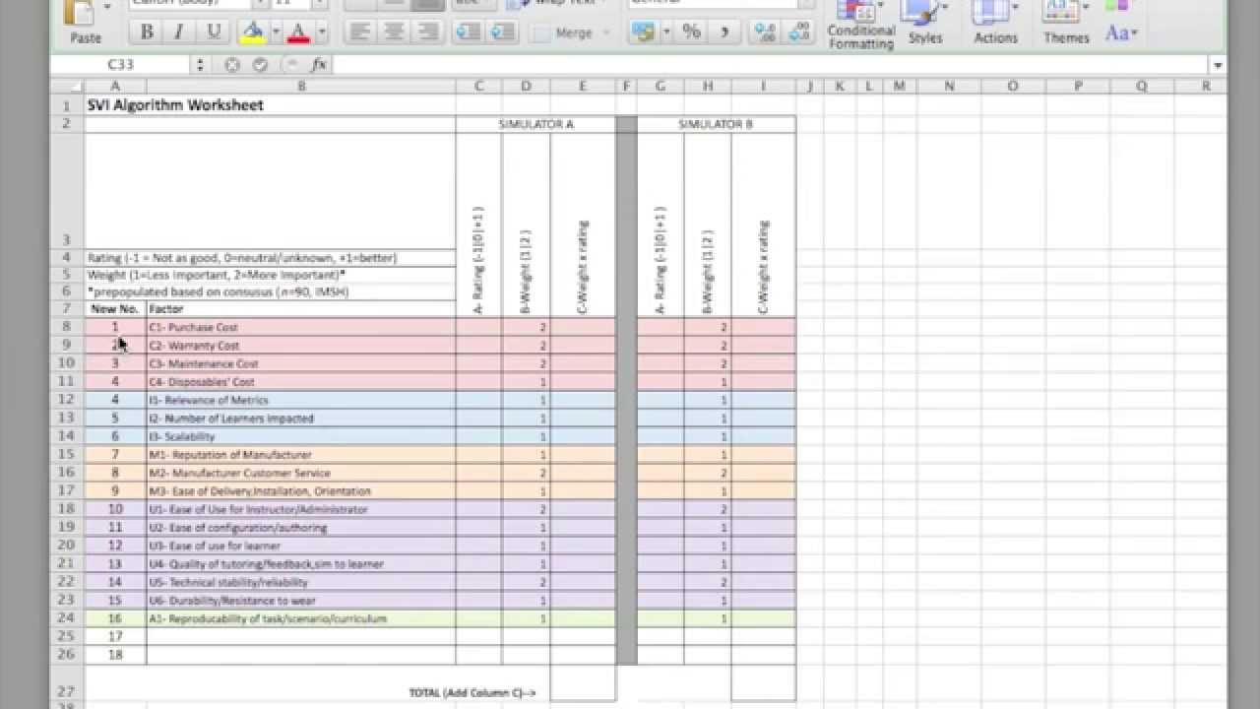Open the fill color dropdown arrow

[x=276, y=32]
